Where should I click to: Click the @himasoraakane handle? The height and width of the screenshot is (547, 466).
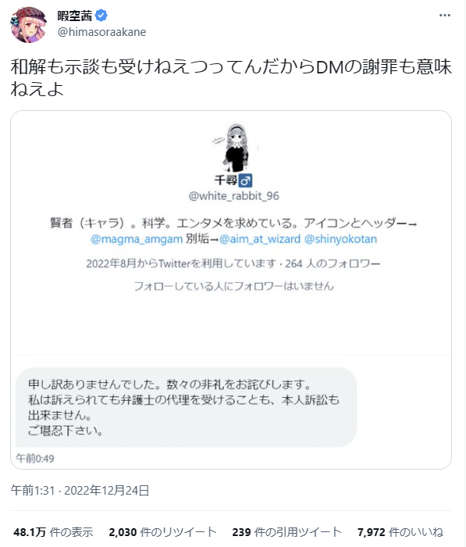(101, 32)
